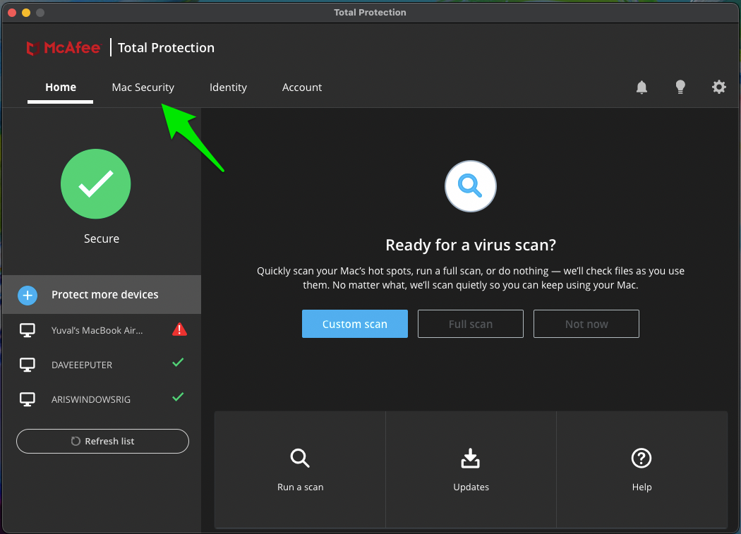Start a Custom scan
This screenshot has height=534, width=741.
pyautogui.click(x=354, y=324)
